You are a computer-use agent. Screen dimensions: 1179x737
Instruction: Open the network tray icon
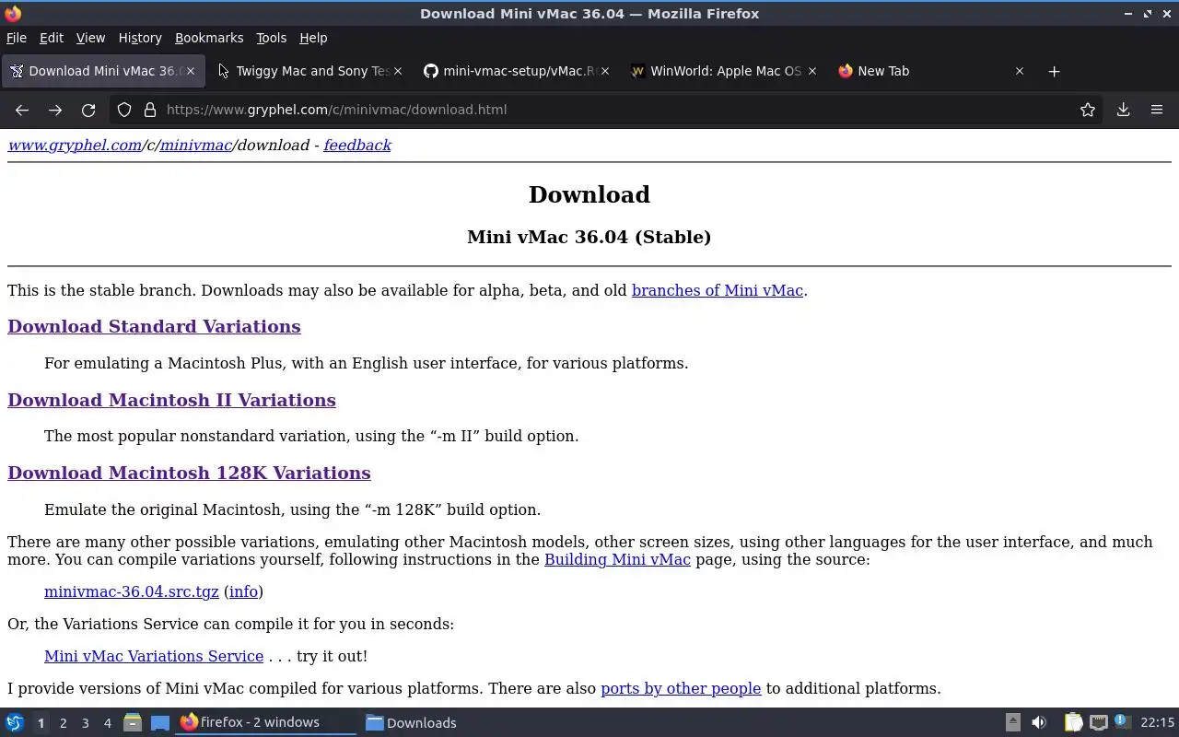pyautogui.click(x=1098, y=722)
